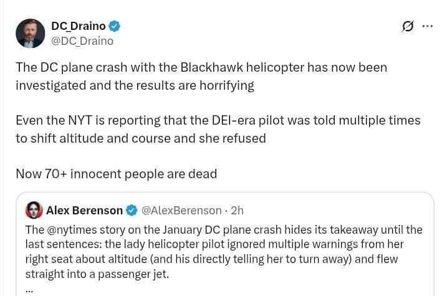Click the word 'NYT' in the post
This screenshot has height=296, width=442.
[x=80, y=120]
